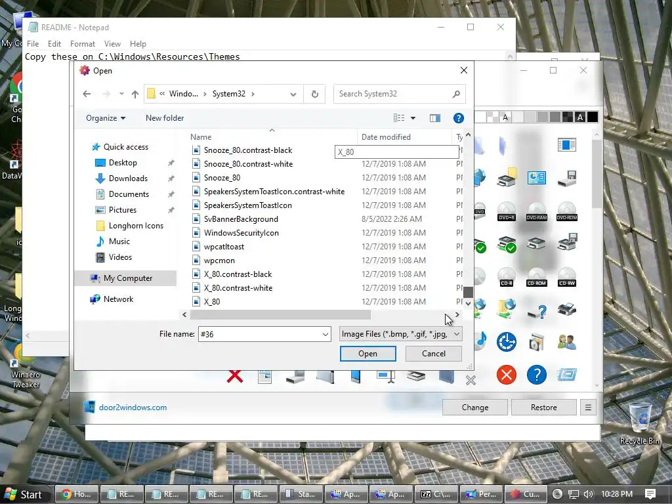Open the View menu in Notepad
This screenshot has width=672, height=504.
click(112, 44)
